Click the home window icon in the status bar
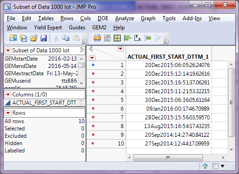Image resolution: width=239 pixels, height=174 pixels. pos(205,166)
